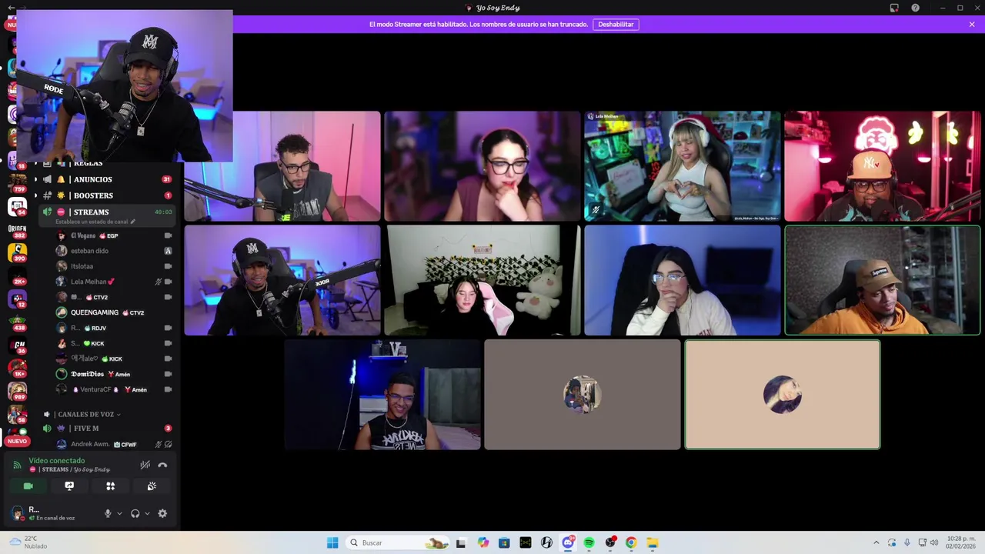Open Windows Start menu

pos(332,542)
